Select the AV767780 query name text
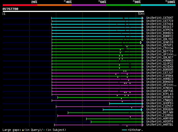 pos(11,9)
